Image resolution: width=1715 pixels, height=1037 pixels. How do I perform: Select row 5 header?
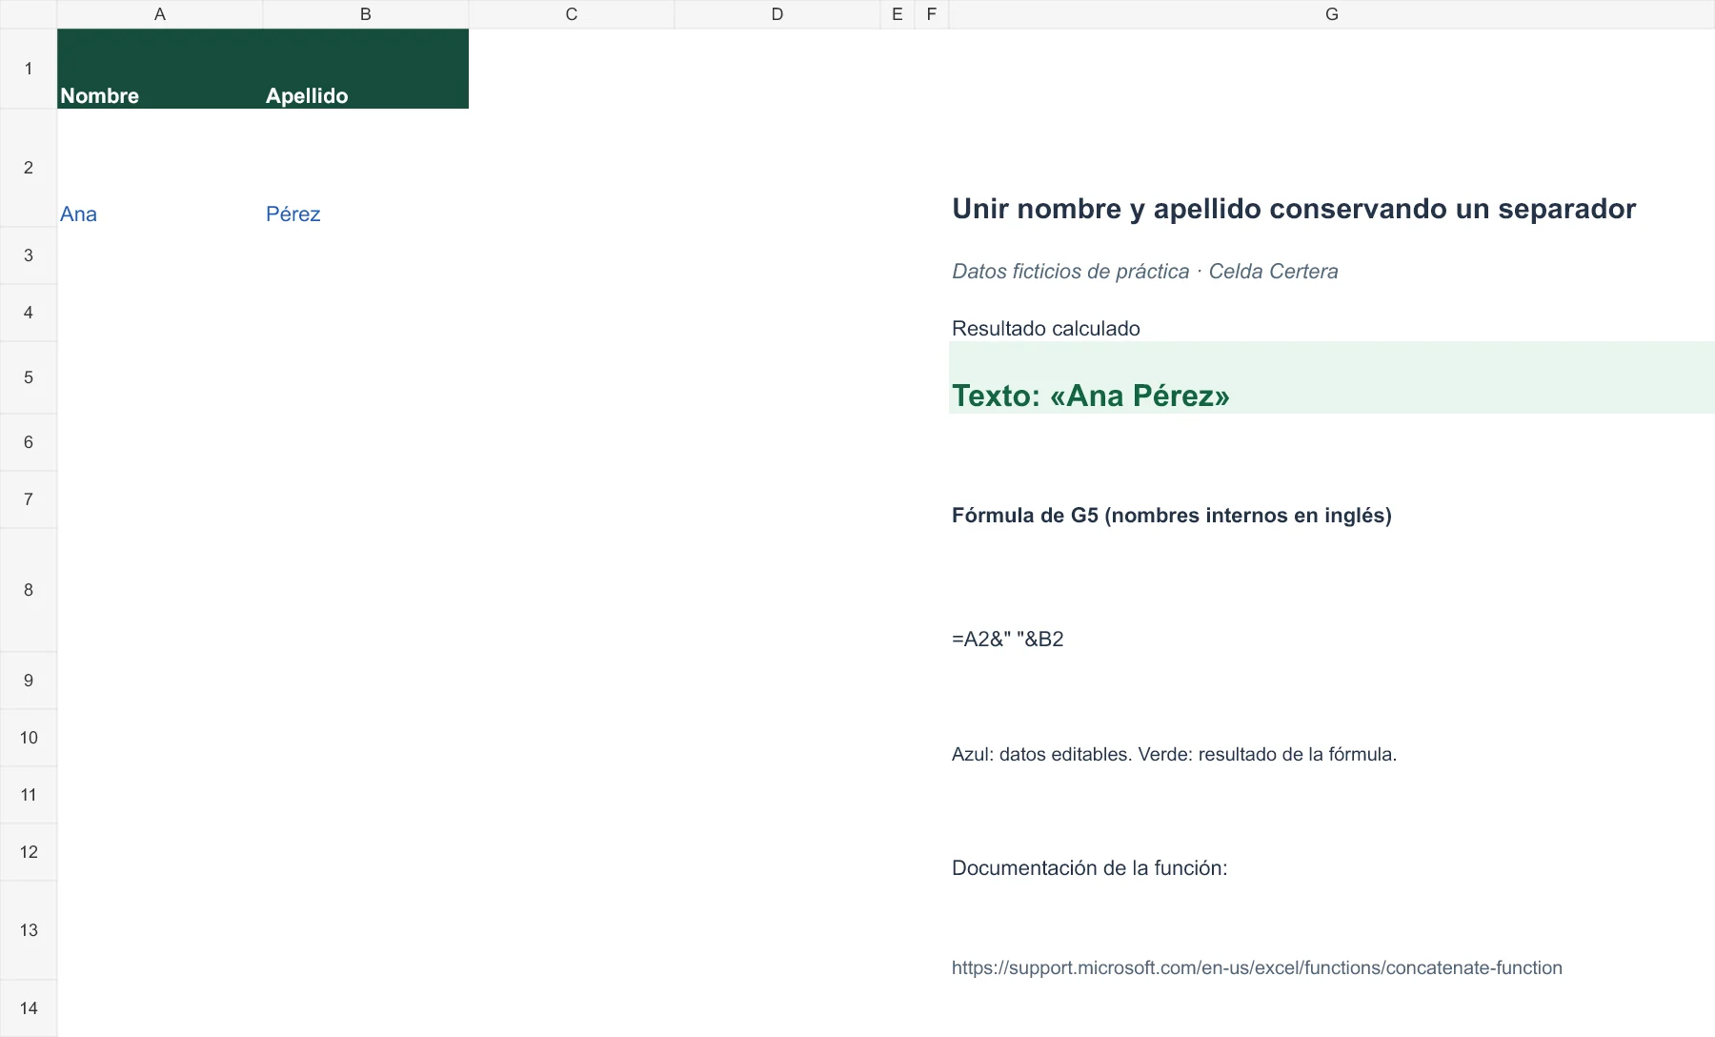[x=29, y=377]
